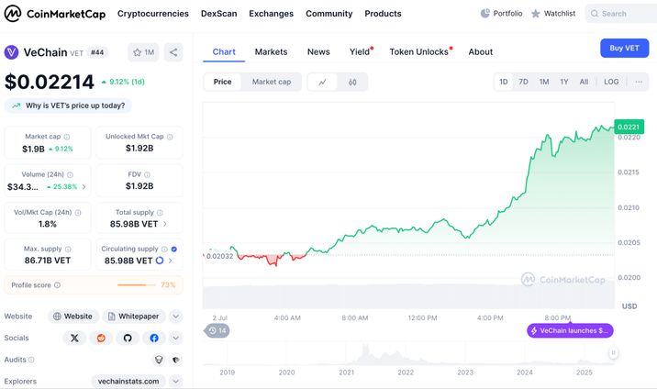Click the Buy VET button

[624, 48]
